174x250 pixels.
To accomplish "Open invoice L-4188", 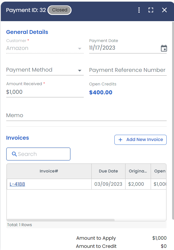I will point(17,184).
